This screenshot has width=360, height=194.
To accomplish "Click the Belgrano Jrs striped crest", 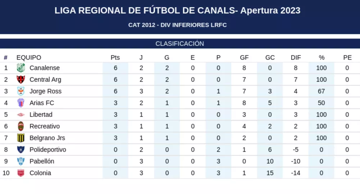I will tap(21, 138).
